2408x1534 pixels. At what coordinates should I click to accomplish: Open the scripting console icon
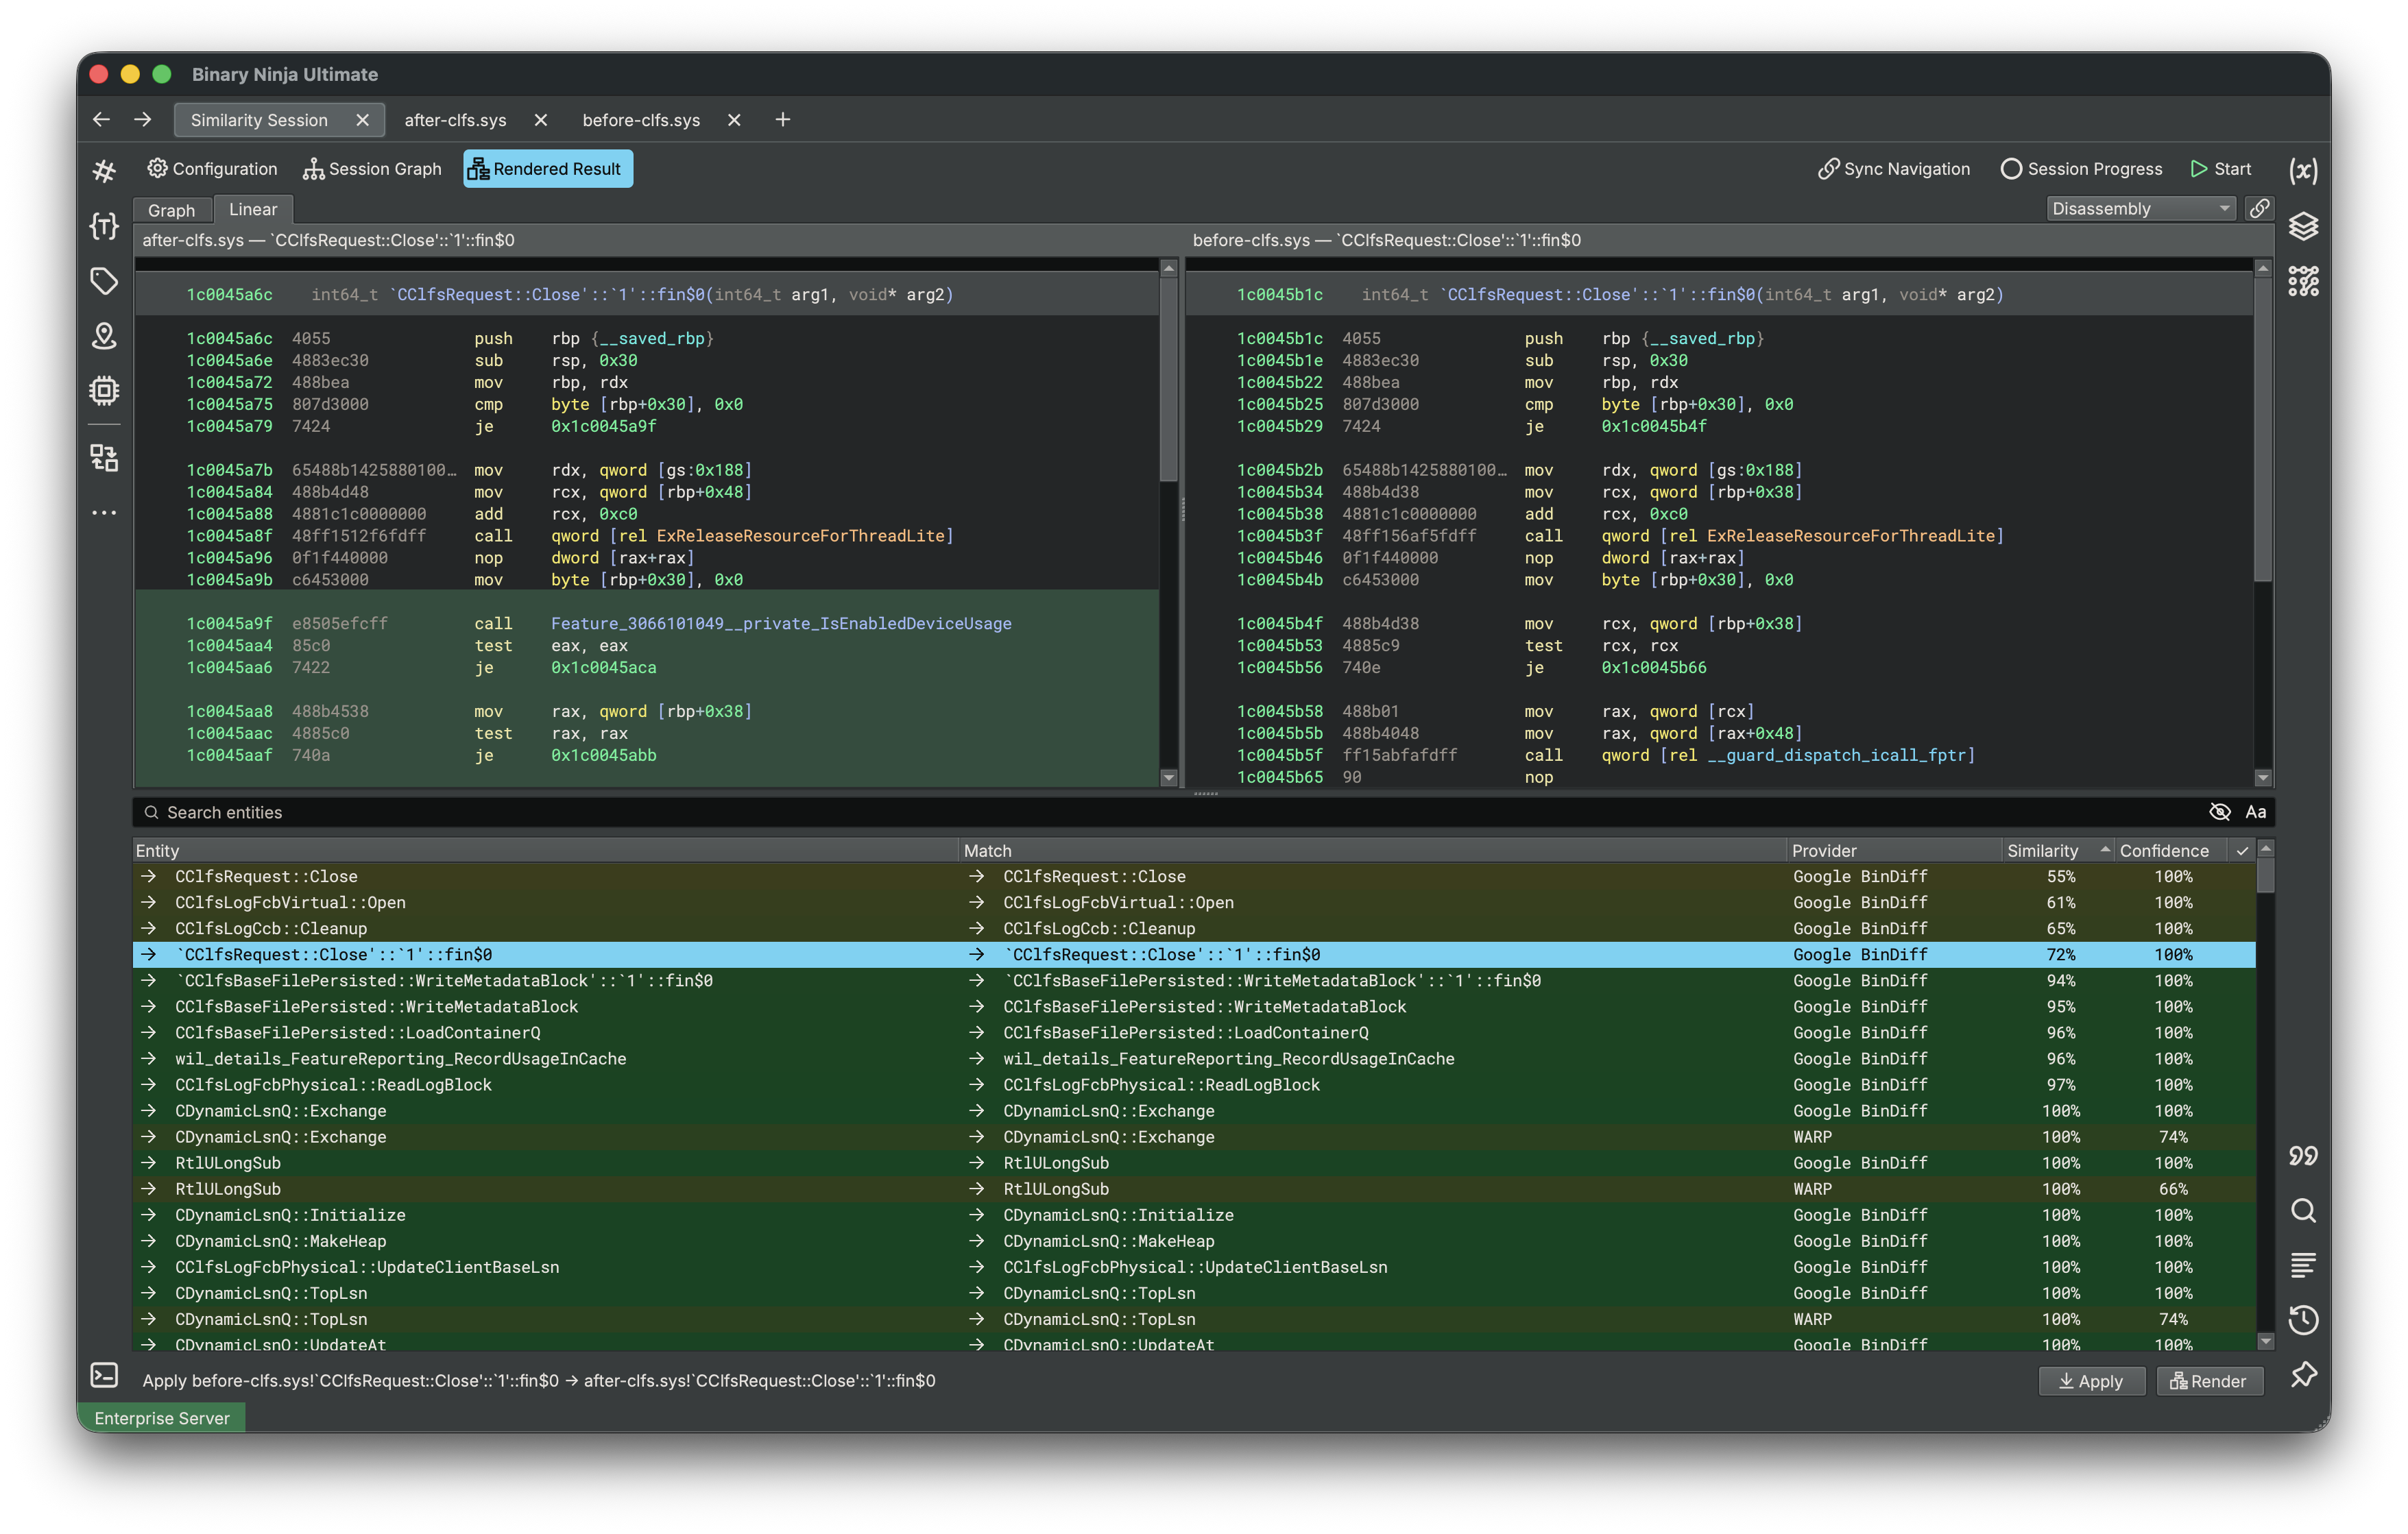104,1375
